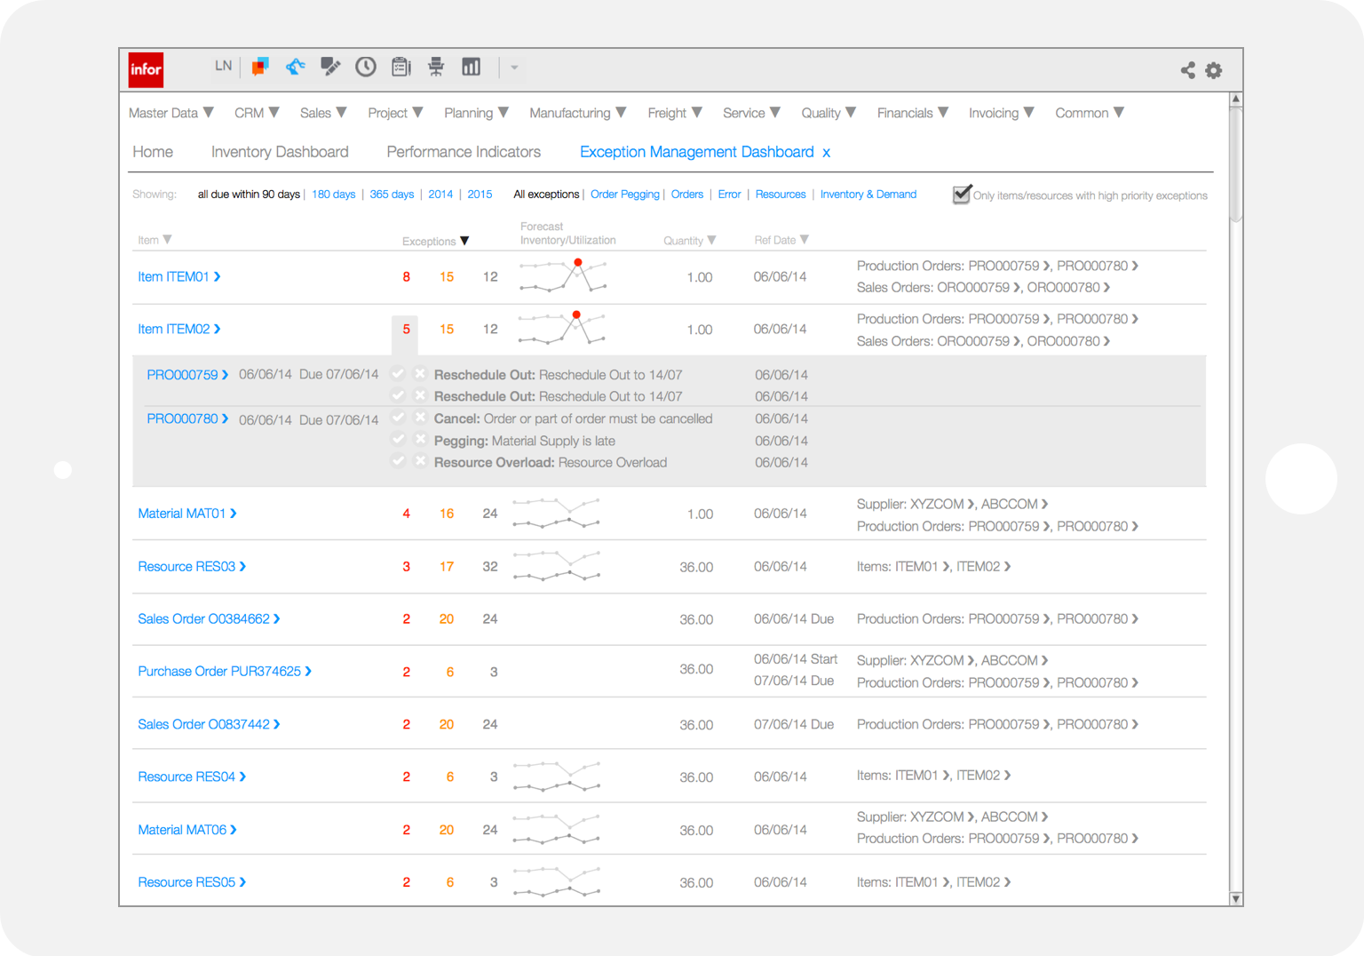Click the scrollbar down arrow

[x=1235, y=899]
